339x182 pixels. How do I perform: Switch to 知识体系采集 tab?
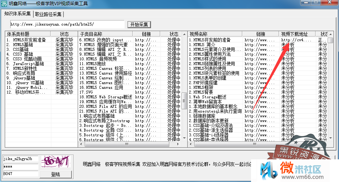coord(17,14)
